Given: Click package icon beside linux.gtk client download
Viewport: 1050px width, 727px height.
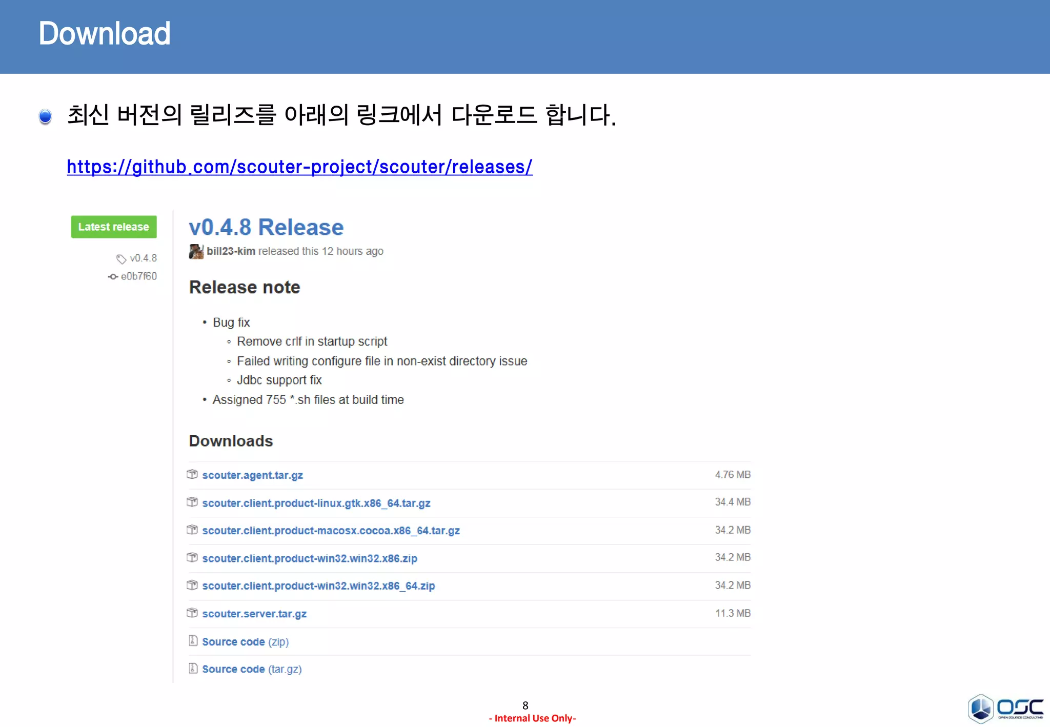Looking at the screenshot, I should point(192,502).
